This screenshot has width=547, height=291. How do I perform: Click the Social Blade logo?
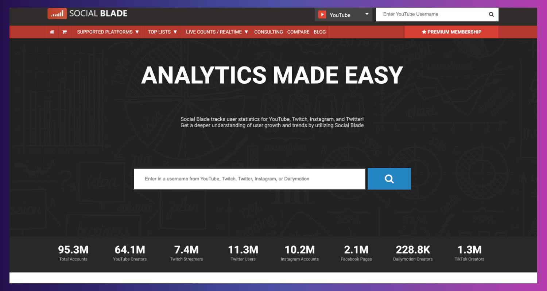click(88, 13)
